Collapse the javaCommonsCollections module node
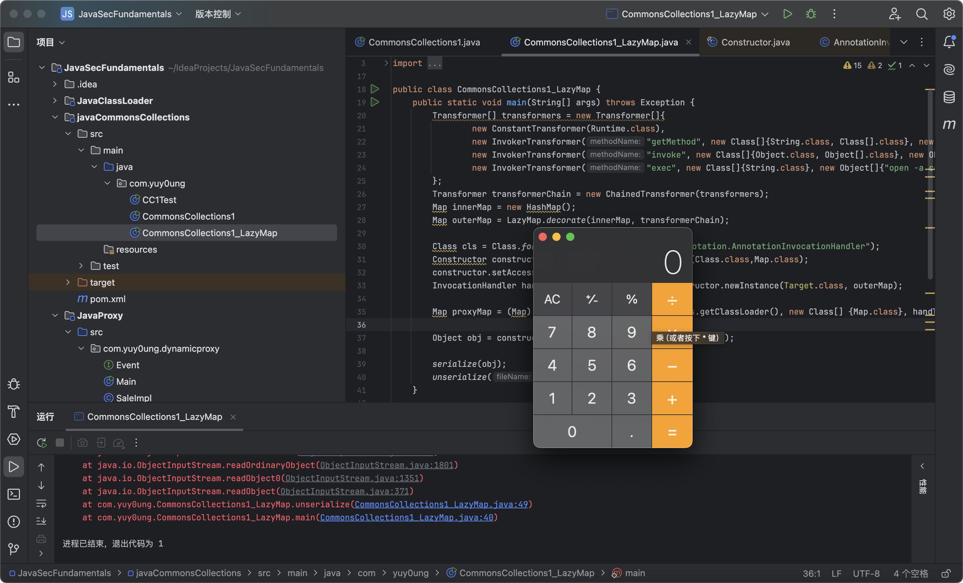 tap(55, 117)
